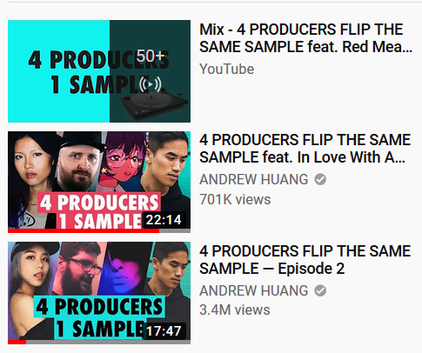Open the Mix Red Means title link

pos(306,38)
